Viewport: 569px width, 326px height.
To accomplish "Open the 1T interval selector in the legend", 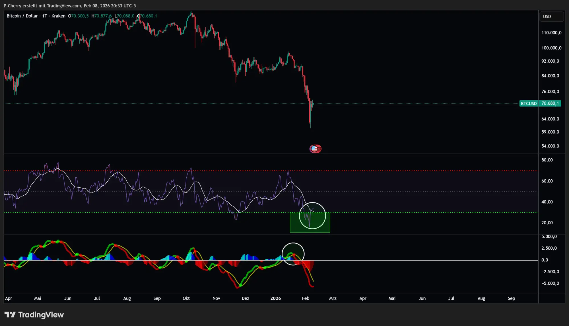I will tap(44, 16).
